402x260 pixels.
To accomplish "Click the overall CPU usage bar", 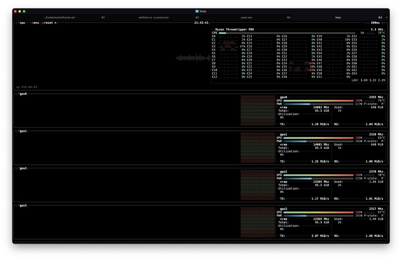I will pos(287,33).
